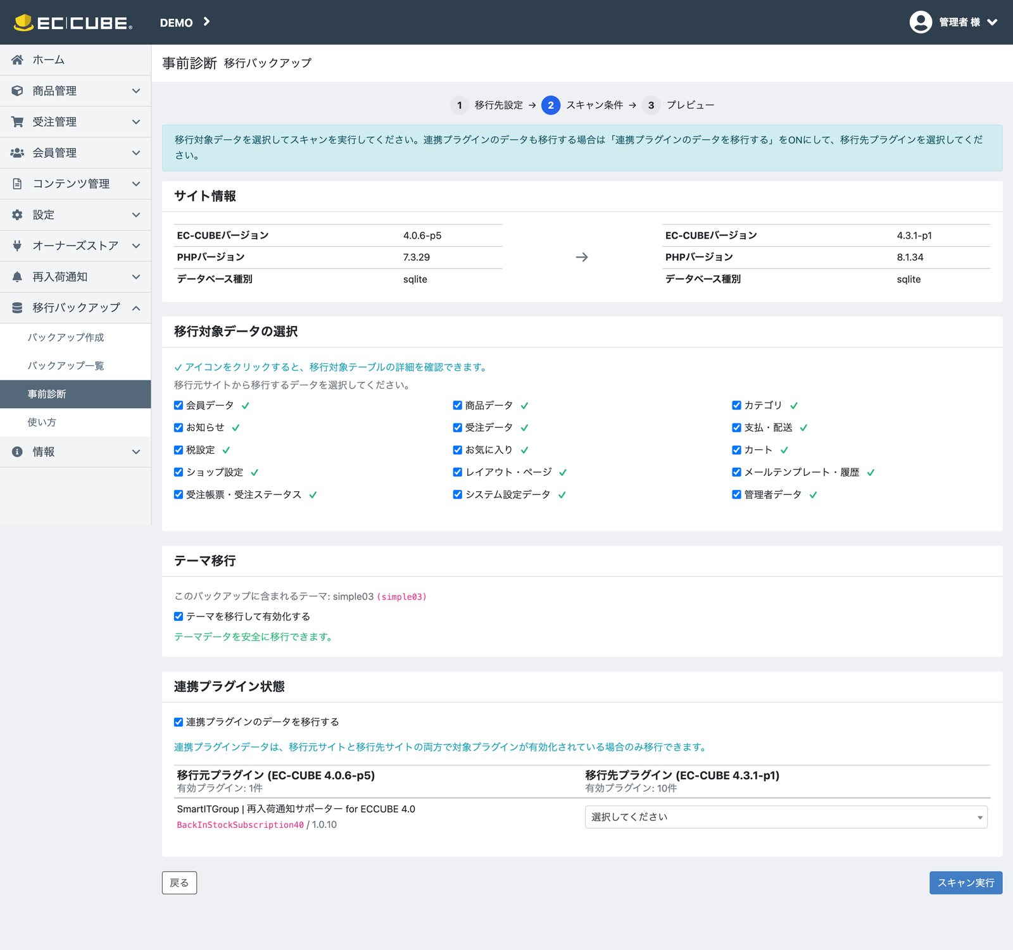1013x950 pixels.
Task: Uncheck the 会員データ checkbox
Action: point(179,405)
